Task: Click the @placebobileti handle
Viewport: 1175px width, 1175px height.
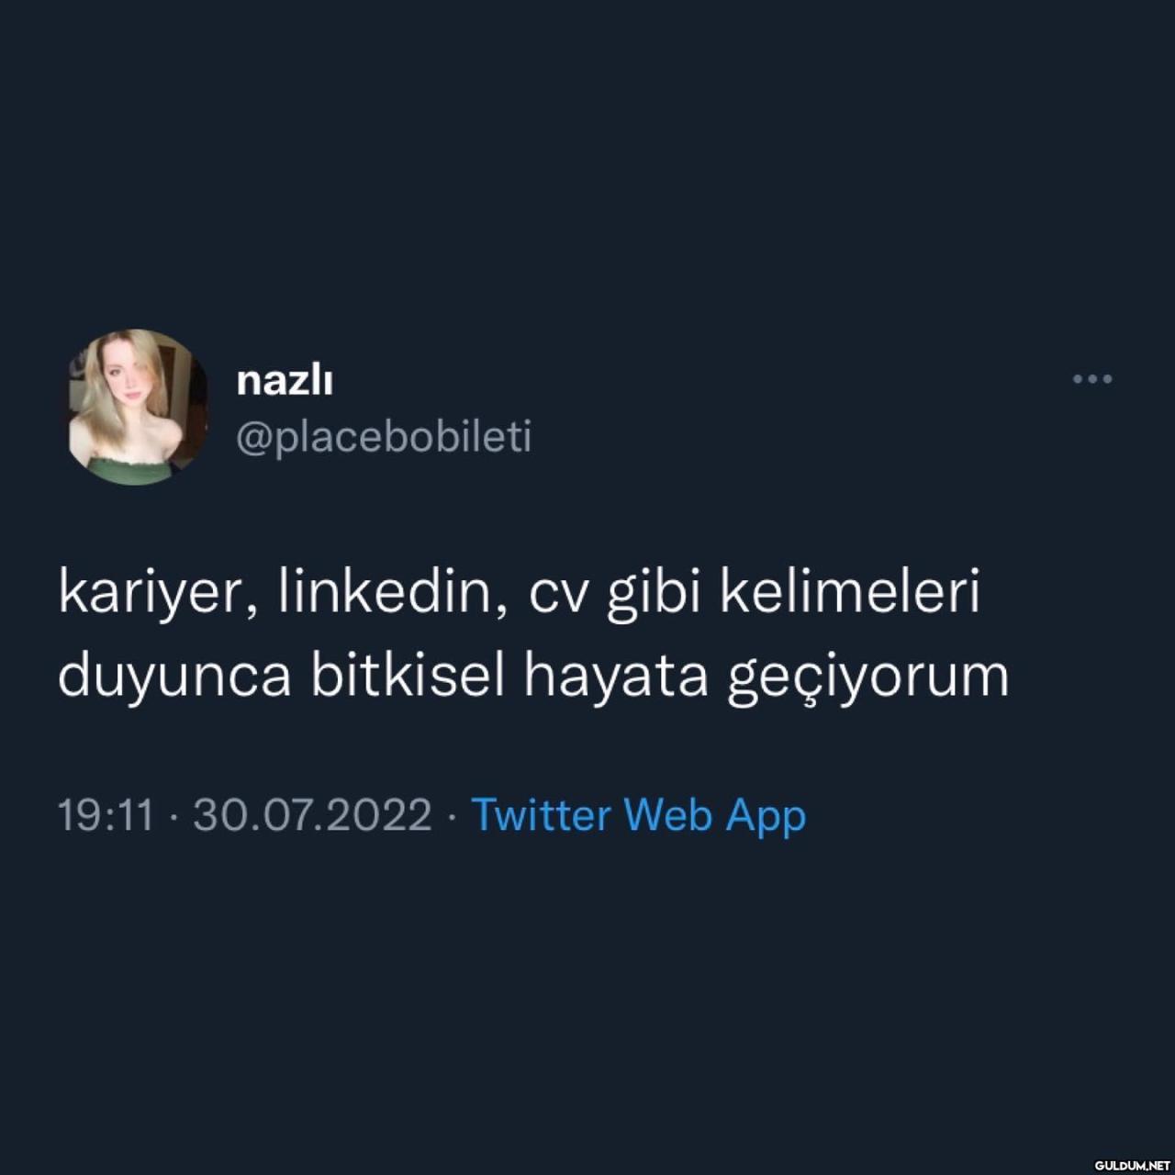Action: (384, 438)
